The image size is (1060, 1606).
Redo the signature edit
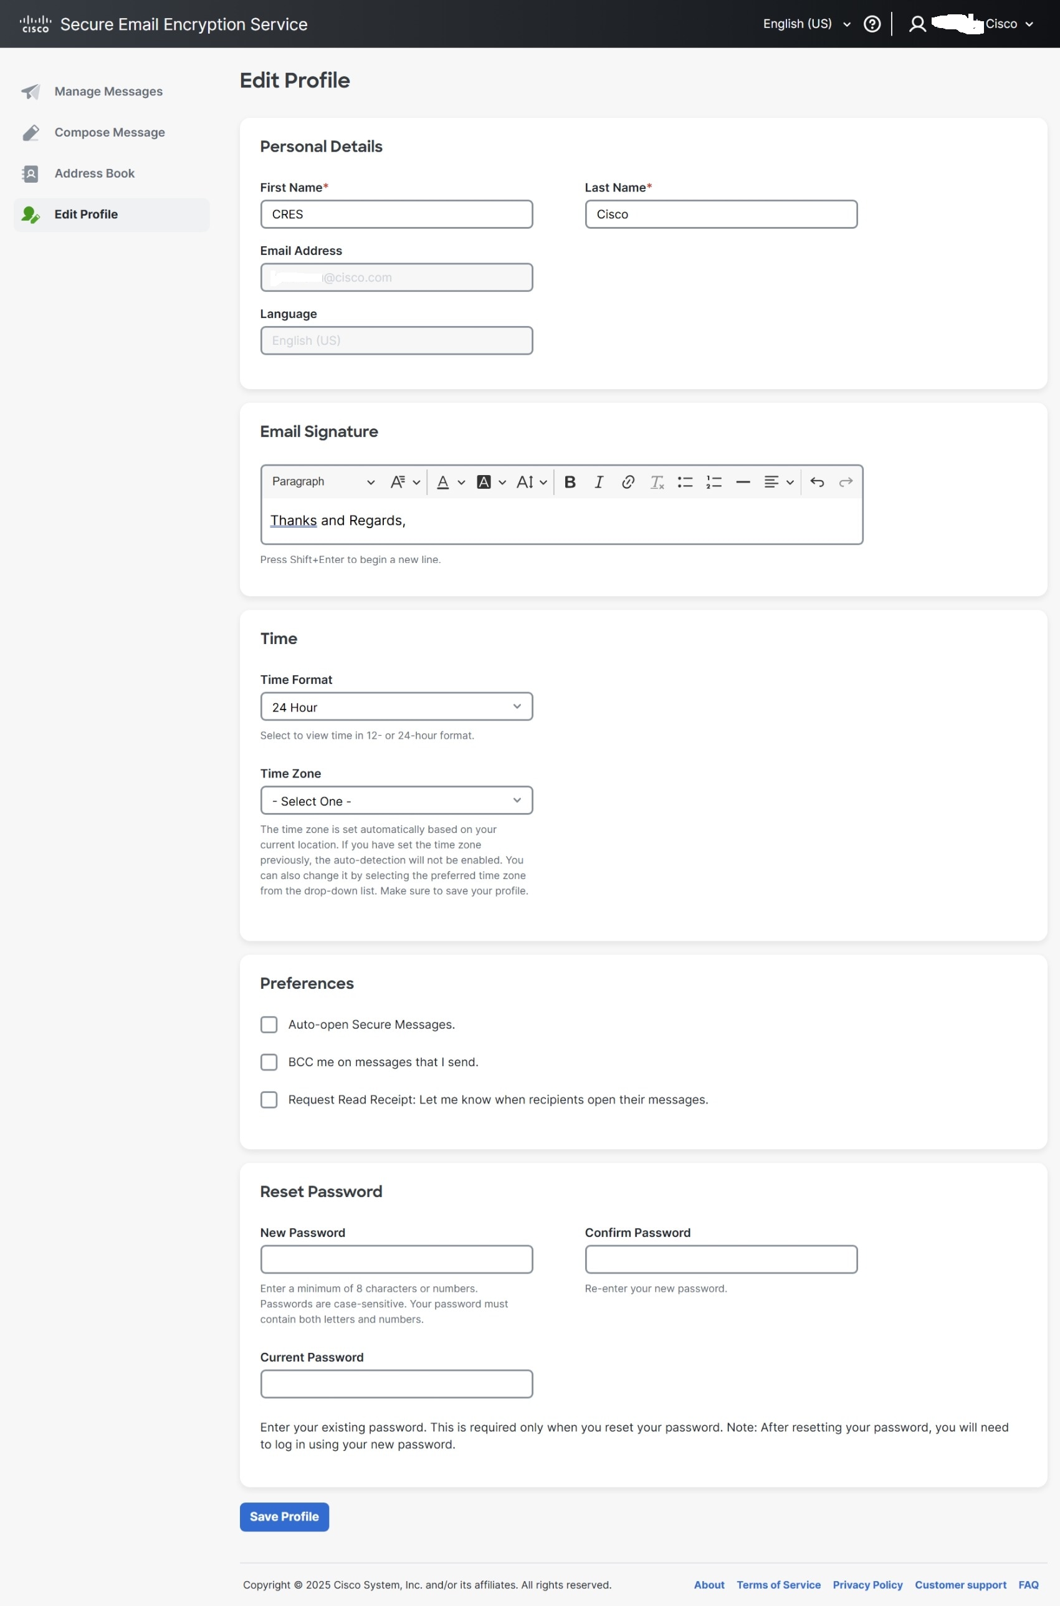845,482
